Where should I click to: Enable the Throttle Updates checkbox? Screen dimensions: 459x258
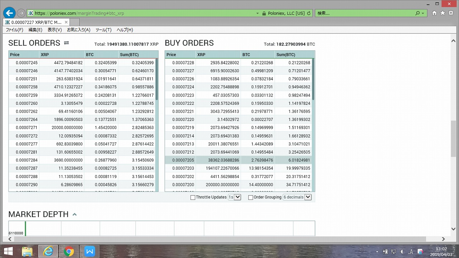point(193,197)
